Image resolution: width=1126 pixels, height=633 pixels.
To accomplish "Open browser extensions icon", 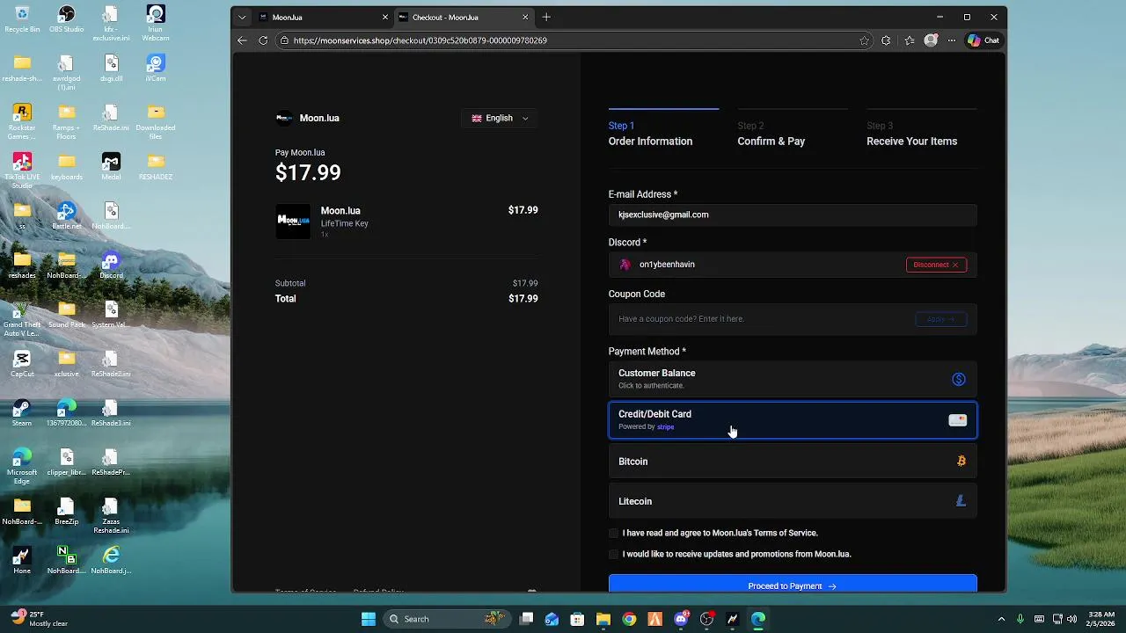I will [886, 40].
